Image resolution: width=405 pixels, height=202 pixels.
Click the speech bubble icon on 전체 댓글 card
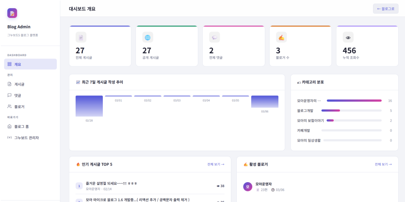coord(214,37)
